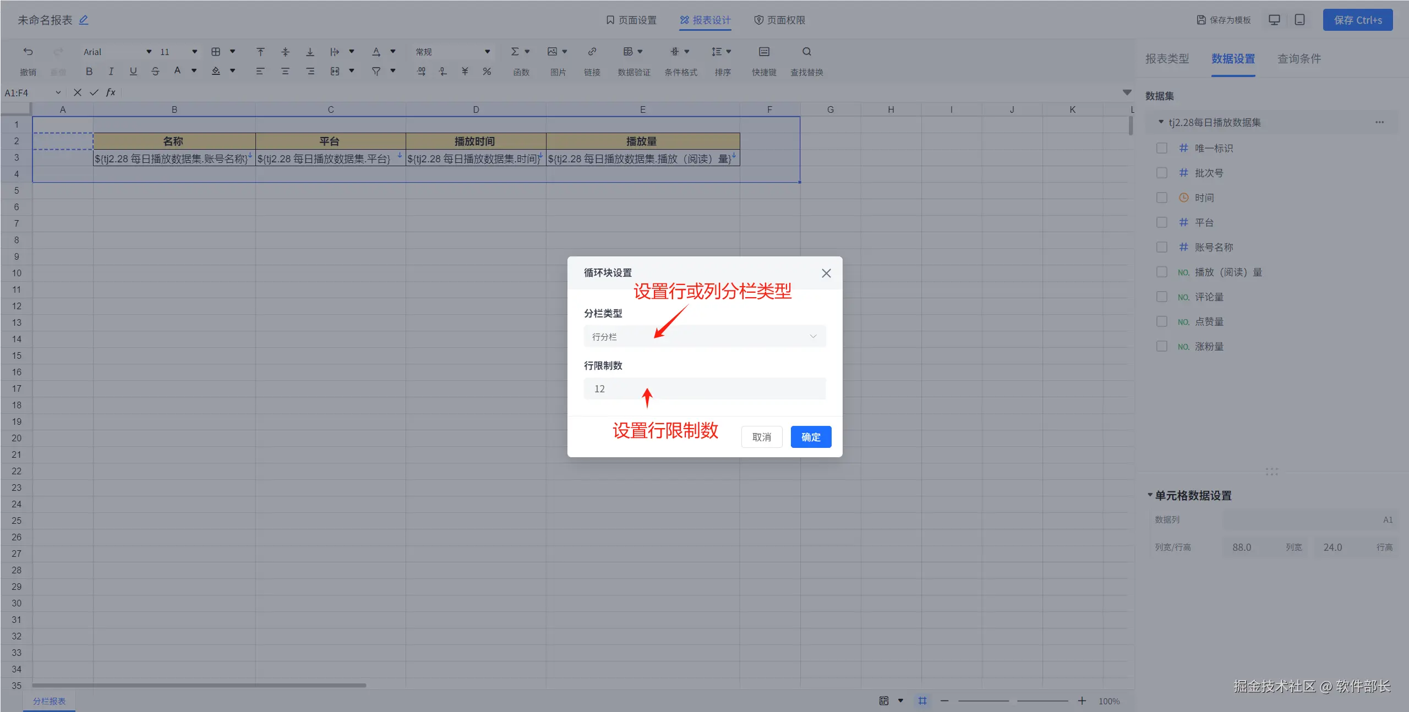
Task: Check the 平台 field checkbox
Action: [1162, 222]
